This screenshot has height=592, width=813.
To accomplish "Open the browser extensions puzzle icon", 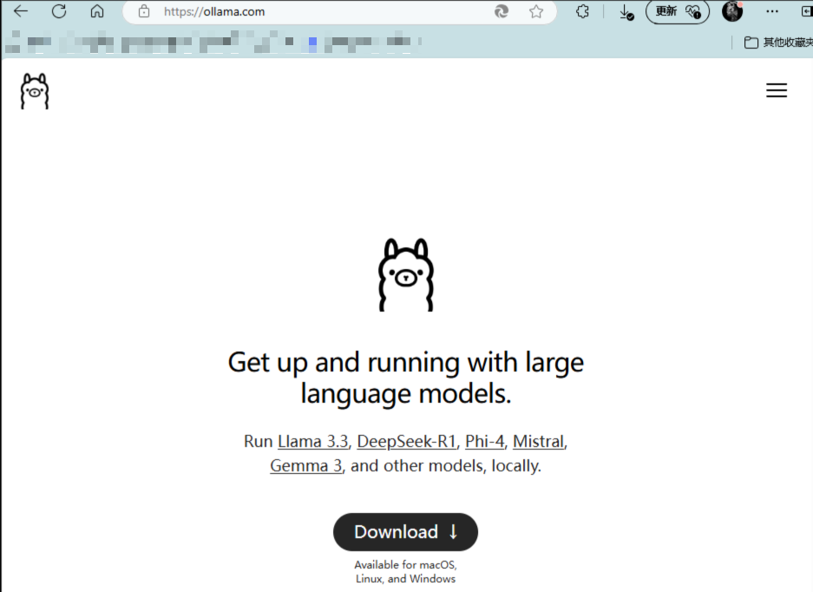I will click(x=582, y=11).
